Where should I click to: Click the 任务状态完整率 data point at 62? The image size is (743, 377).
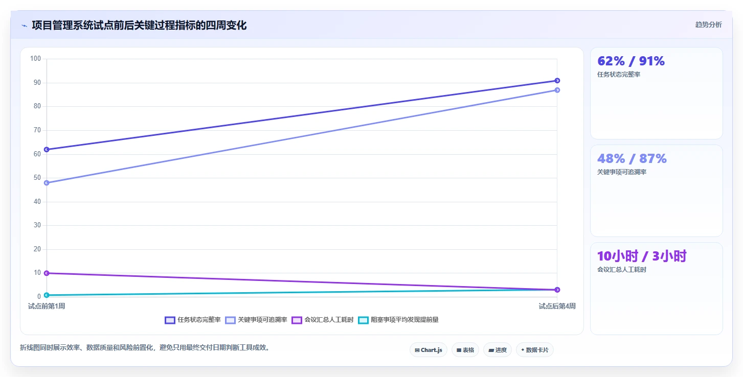(47, 150)
